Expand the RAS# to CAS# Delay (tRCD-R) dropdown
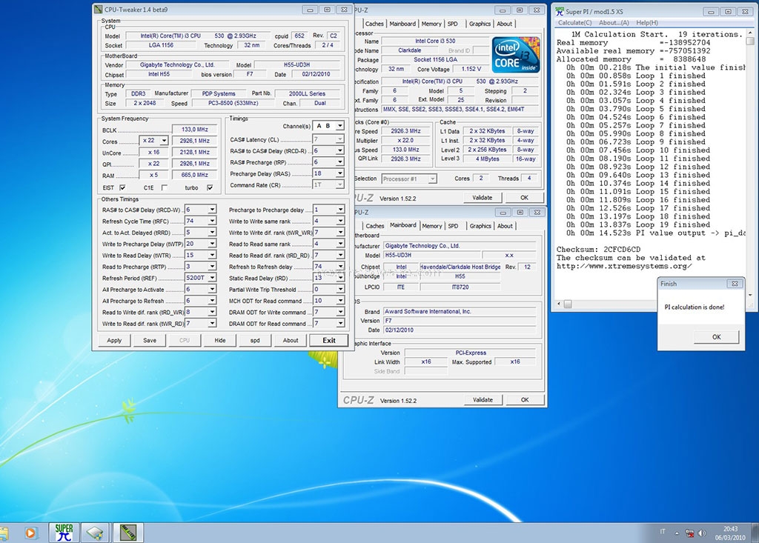This screenshot has height=543, width=759. tap(339, 150)
